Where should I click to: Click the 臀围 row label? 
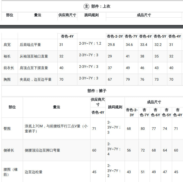[7, 129]
